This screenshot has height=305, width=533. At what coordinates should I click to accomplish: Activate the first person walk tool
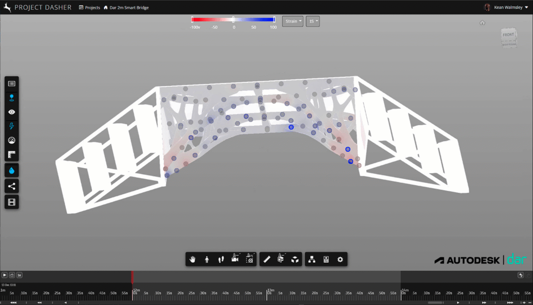207,259
